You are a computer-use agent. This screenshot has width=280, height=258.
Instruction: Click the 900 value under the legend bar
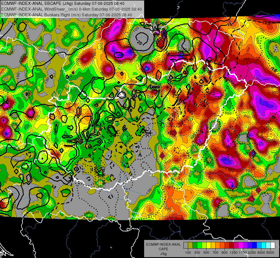click(x=225, y=253)
